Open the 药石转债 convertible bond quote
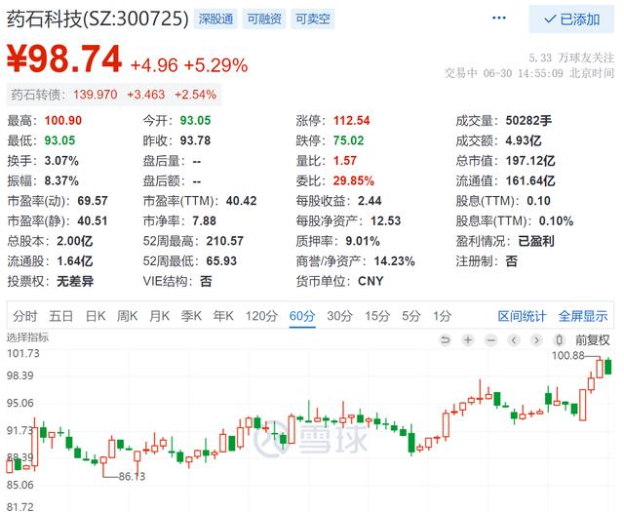This screenshot has height=512, width=624. (x=113, y=95)
